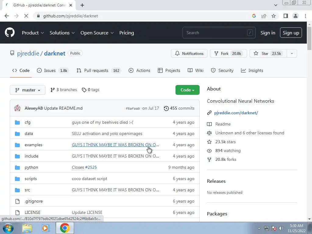Show hidden tray icons arrow
The image size is (312, 234).
coord(259,228)
